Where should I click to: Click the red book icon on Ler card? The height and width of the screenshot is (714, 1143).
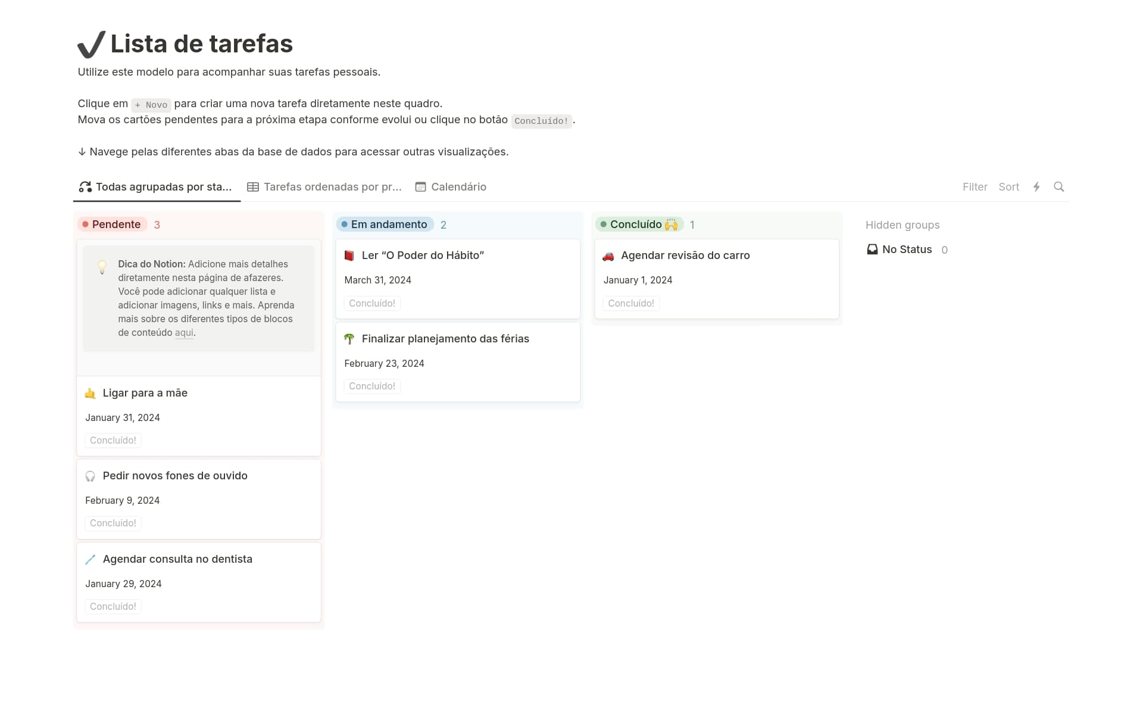pos(349,255)
